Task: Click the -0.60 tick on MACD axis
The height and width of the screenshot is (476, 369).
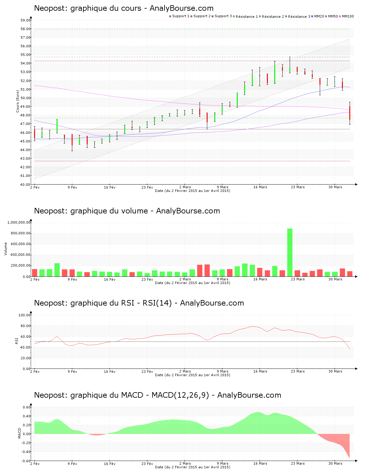Action: pos(26,461)
